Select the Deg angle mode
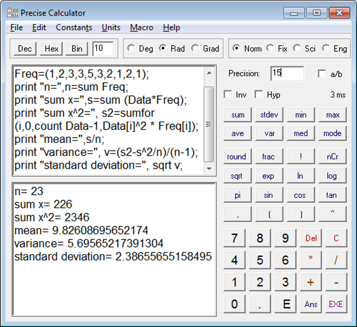The height and width of the screenshot is (327, 357). pyautogui.click(x=131, y=49)
